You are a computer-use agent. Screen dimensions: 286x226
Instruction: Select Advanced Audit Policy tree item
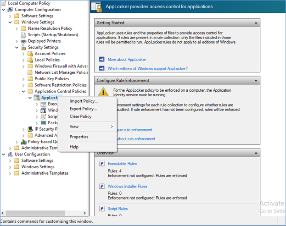coord(46,136)
